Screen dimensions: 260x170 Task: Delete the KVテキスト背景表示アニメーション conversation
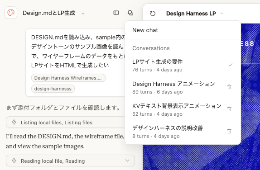click(229, 109)
